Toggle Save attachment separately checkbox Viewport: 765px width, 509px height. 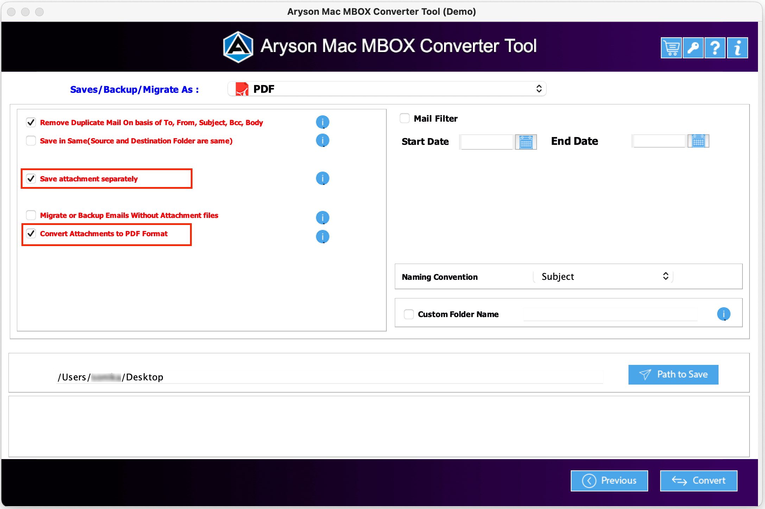tap(31, 179)
